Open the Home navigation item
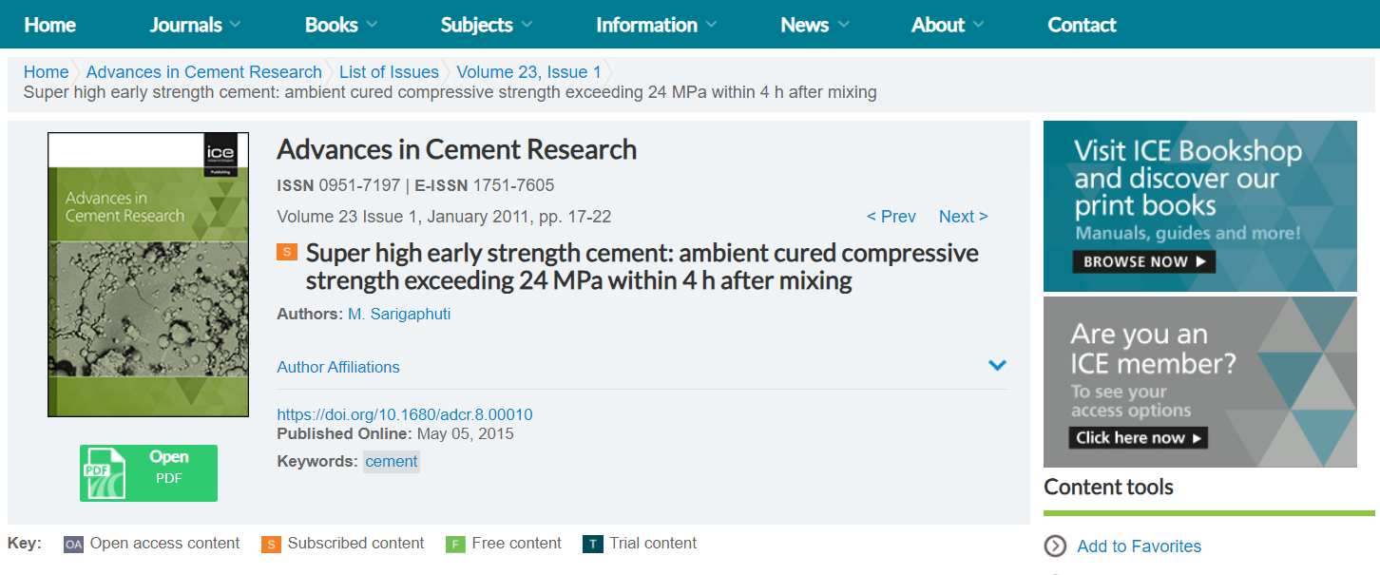The image size is (1380, 575). tap(49, 25)
